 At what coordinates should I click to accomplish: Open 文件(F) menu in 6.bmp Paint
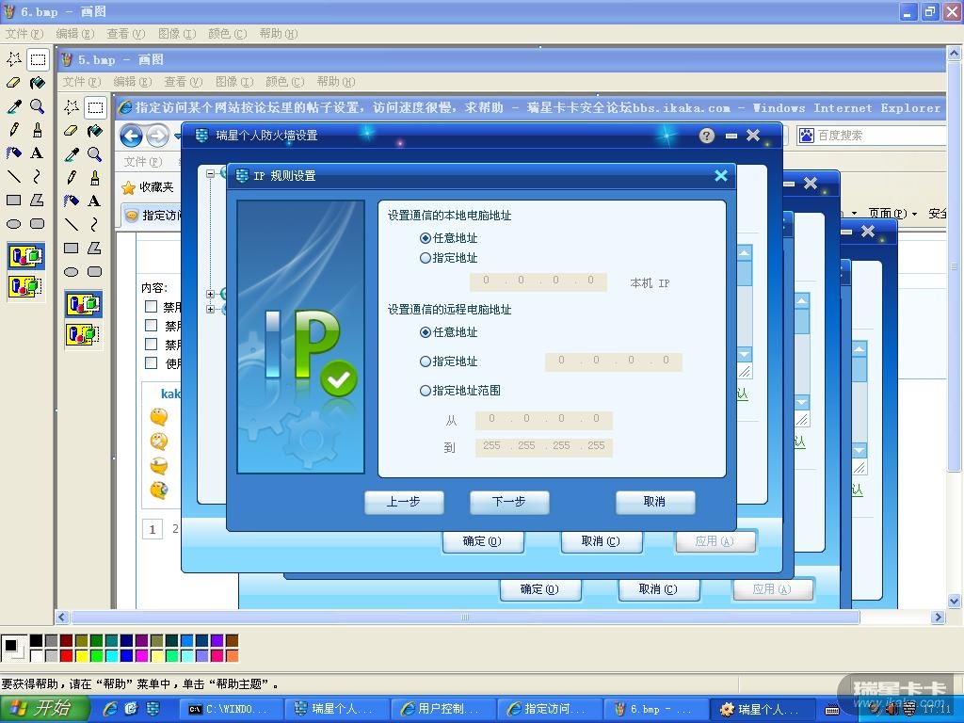(24, 34)
